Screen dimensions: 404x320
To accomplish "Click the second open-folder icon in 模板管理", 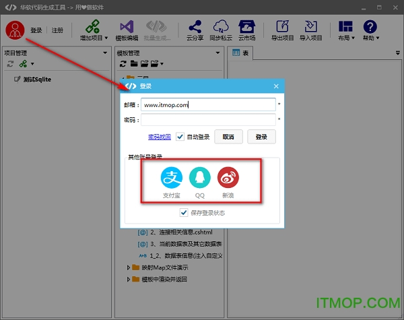I will [144, 63].
